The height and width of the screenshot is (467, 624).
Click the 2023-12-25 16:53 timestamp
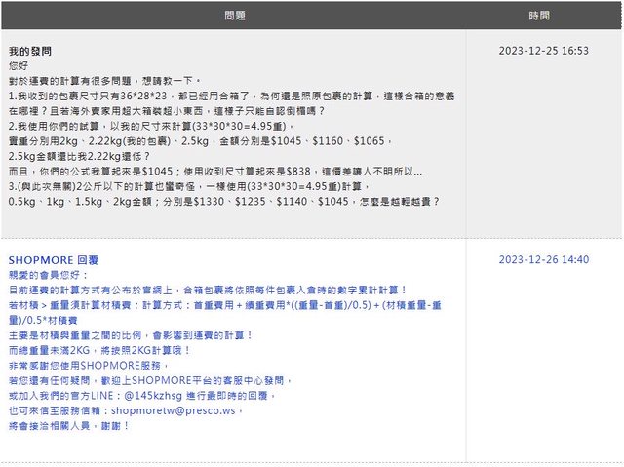[x=544, y=50]
